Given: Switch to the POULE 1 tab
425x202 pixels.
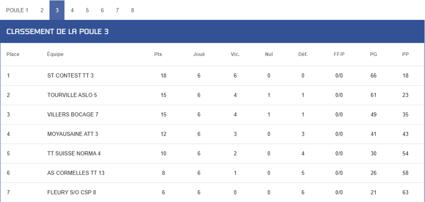Looking at the screenshot, I should [x=17, y=10].
